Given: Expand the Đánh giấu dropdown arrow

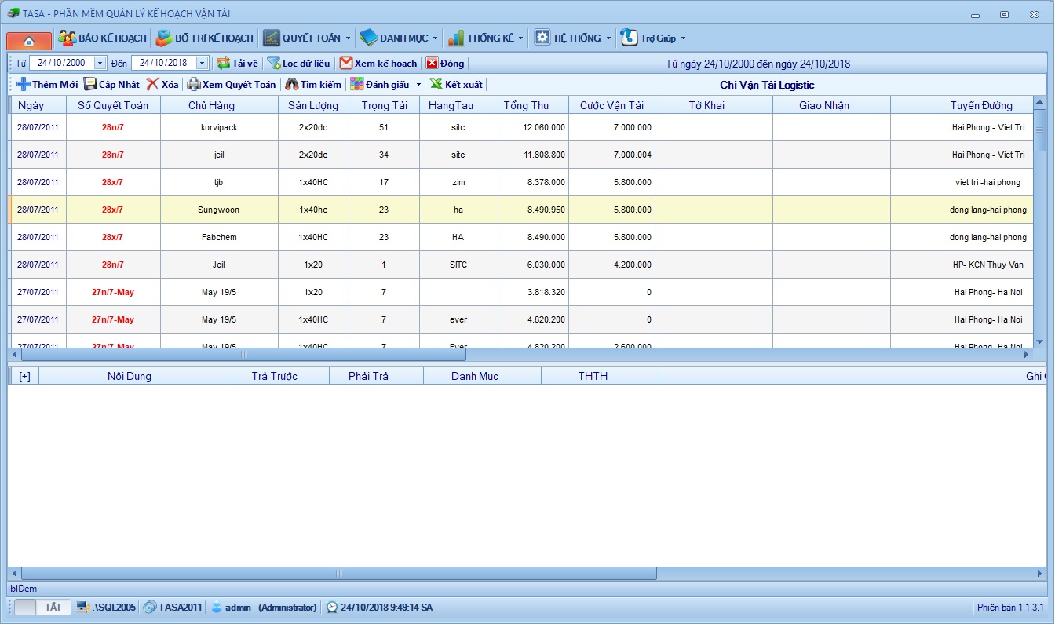Looking at the screenshot, I should pyautogui.click(x=418, y=84).
